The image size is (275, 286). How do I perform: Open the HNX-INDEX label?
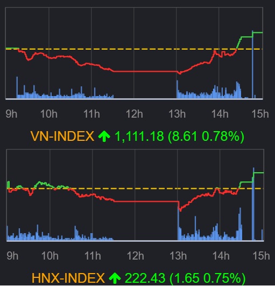(x=68, y=278)
